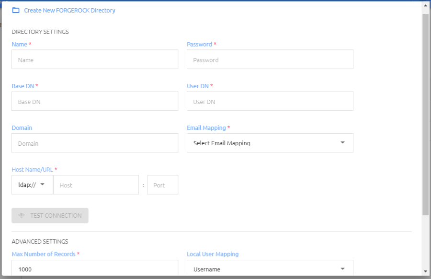Click the DIRECTORY SETTINGS heading
This screenshot has width=431, height=279.
[40, 32]
